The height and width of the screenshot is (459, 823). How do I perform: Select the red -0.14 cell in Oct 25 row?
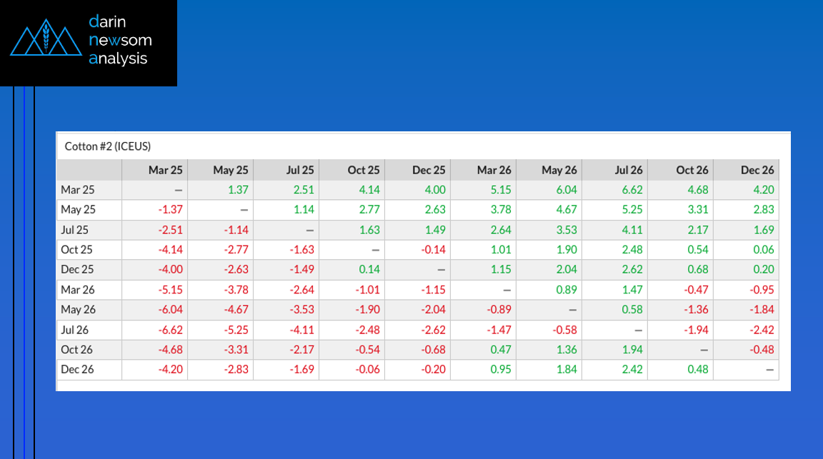coord(433,250)
